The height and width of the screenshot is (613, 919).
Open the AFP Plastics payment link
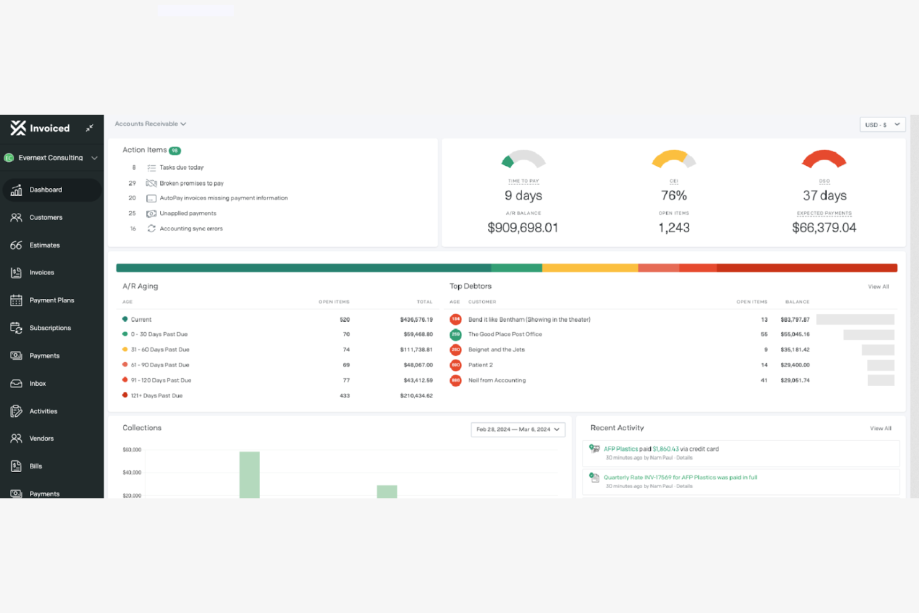[620, 448]
